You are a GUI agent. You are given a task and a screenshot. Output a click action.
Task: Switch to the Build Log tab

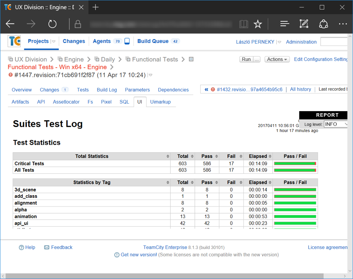click(107, 90)
